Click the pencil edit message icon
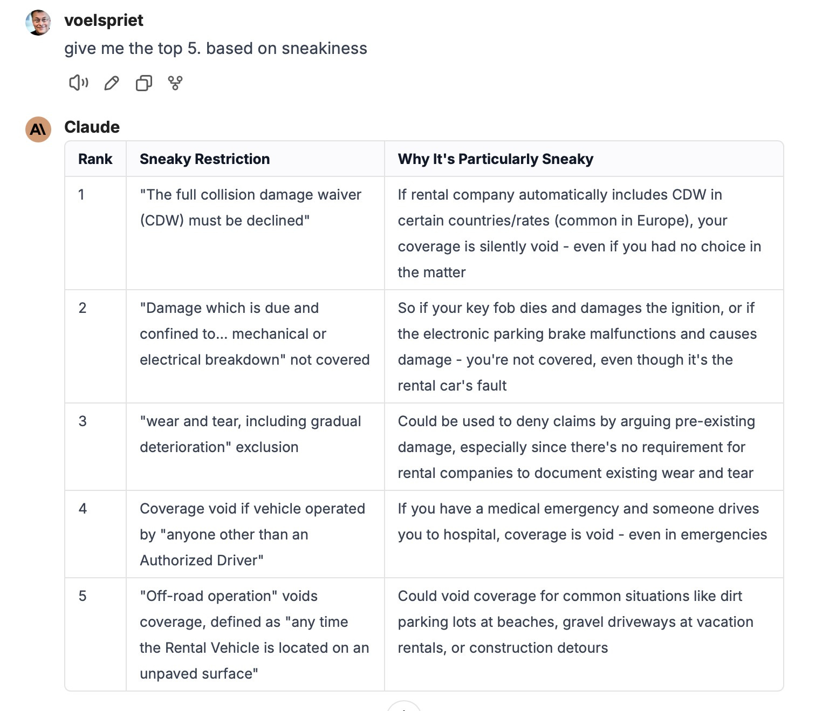 pos(112,83)
